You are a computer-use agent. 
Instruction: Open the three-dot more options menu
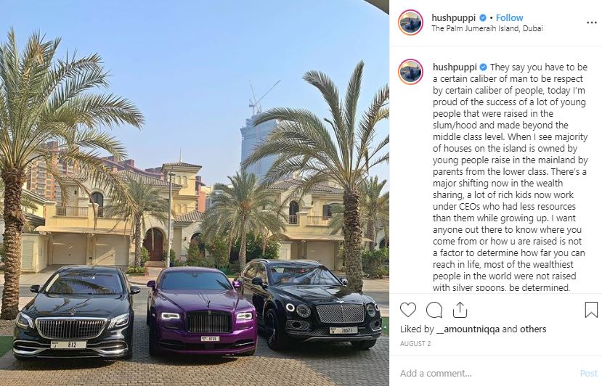click(592, 23)
